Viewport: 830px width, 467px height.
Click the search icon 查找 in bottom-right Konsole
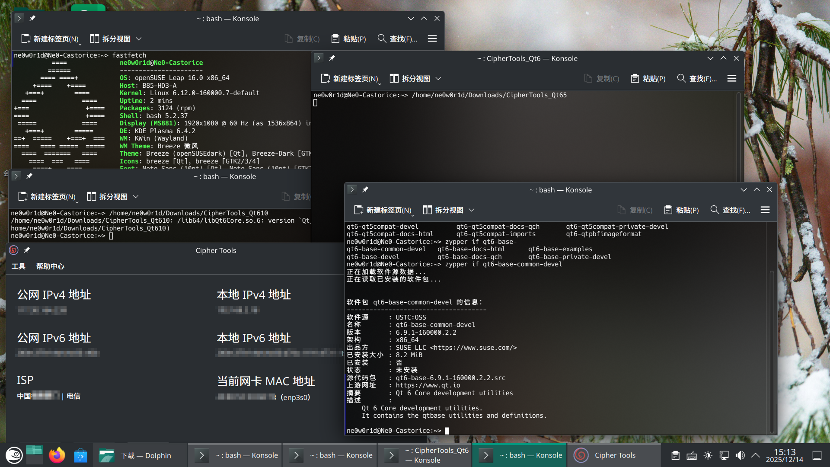click(715, 210)
